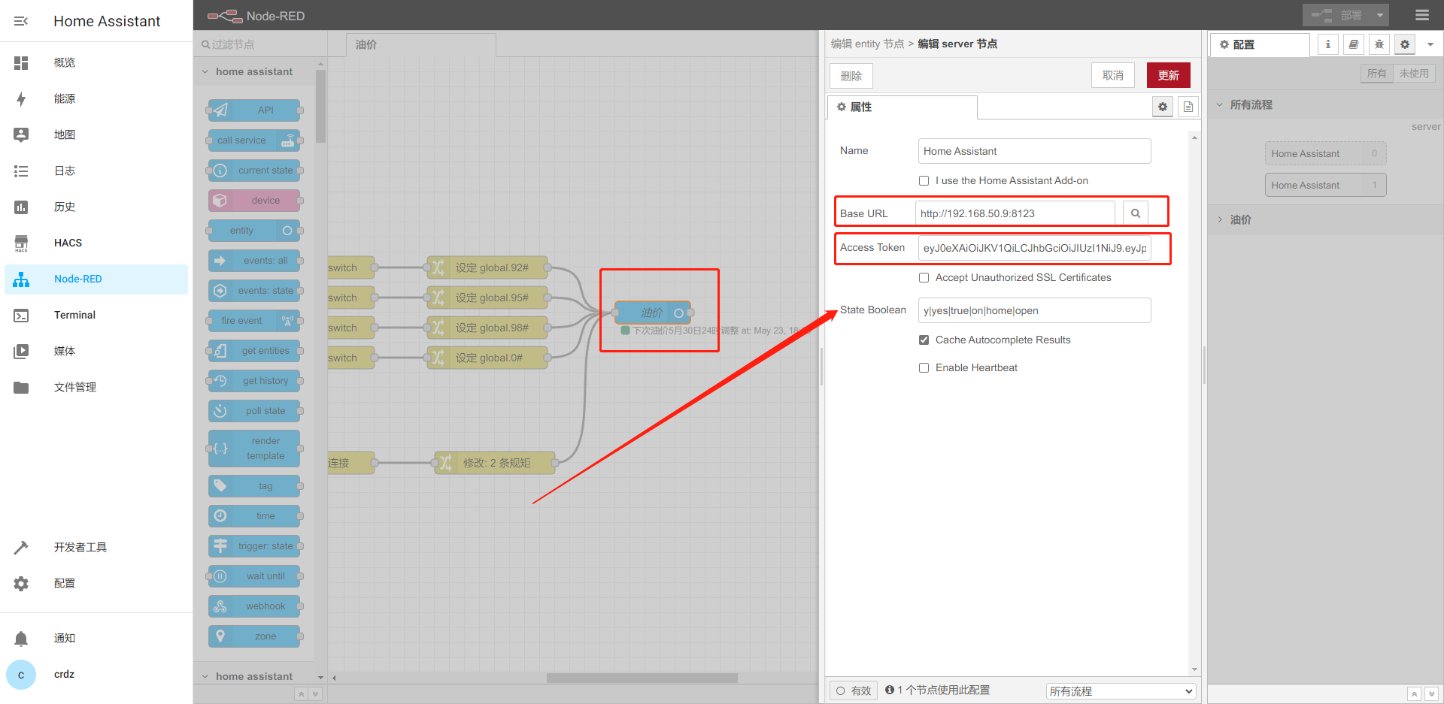Open the info sidebar tab icon
Viewport: 1444px width, 704px height.
[1327, 44]
